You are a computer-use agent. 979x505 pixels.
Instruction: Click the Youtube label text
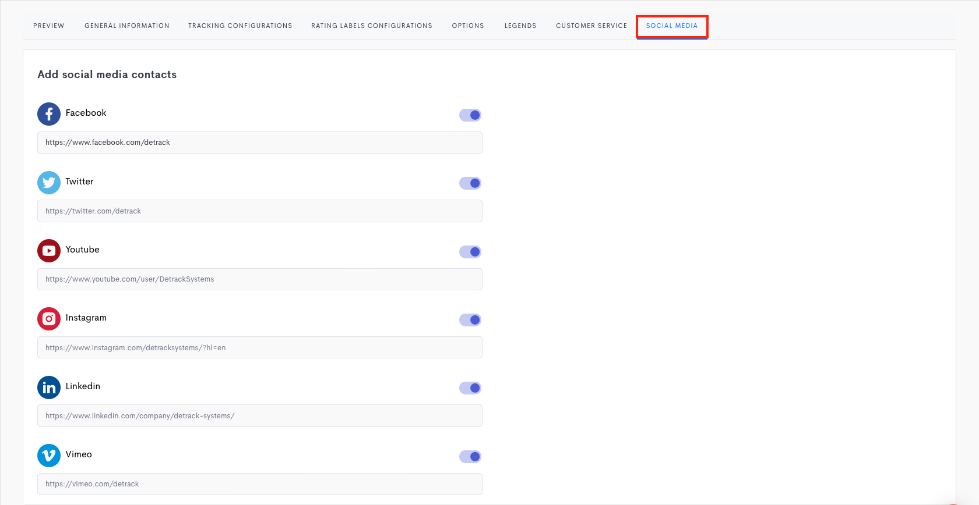(x=82, y=250)
